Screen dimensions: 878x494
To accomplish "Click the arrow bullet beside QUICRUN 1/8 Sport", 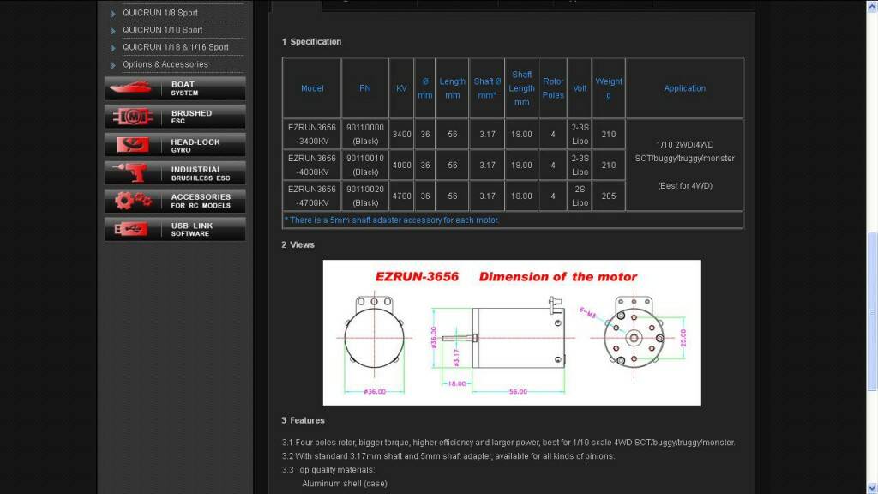I will point(113,14).
